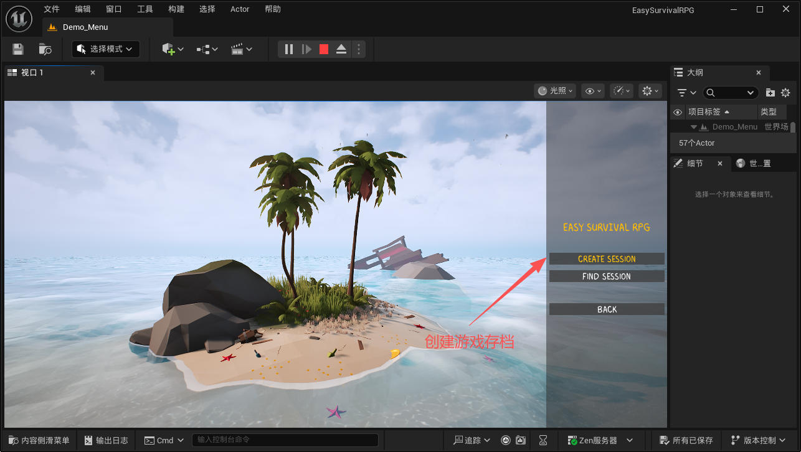Click the hourglass derived data icon
Image resolution: width=801 pixels, height=452 pixels.
(x=544, y=440)
